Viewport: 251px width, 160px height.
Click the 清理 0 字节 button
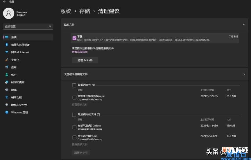pos(81,153)
